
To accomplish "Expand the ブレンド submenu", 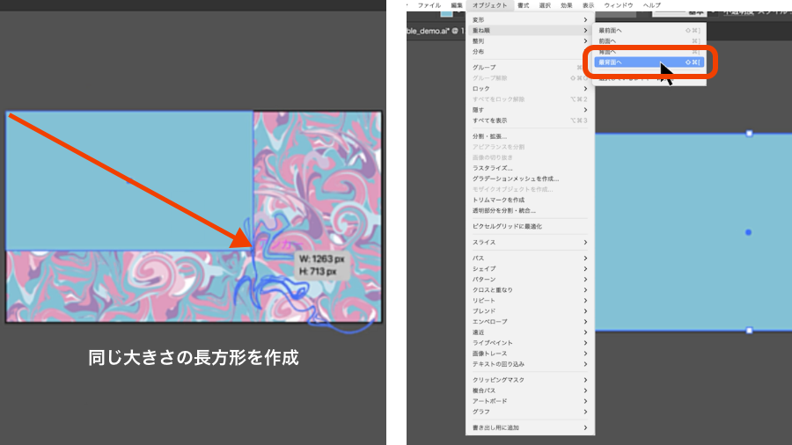I will pyautogui.click(x=530, y=310).
